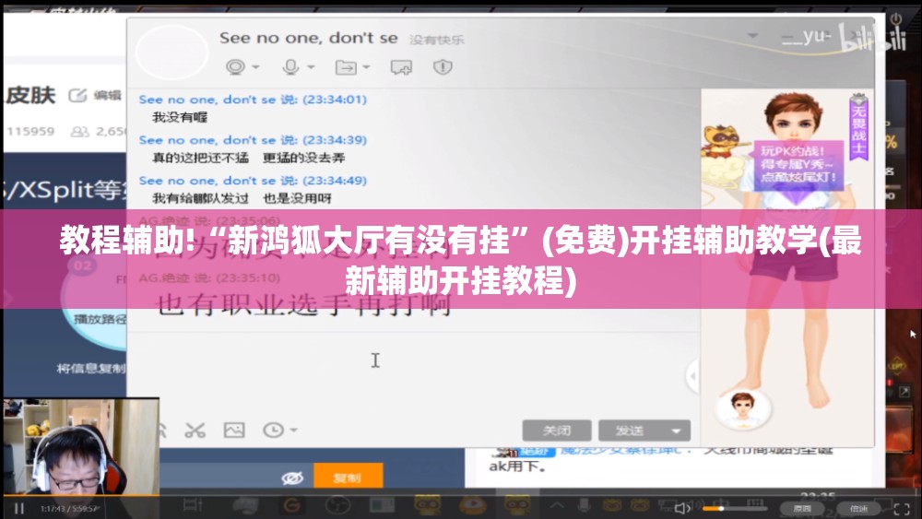Click the 将信息复制 text in background window

tap(91, 369)
